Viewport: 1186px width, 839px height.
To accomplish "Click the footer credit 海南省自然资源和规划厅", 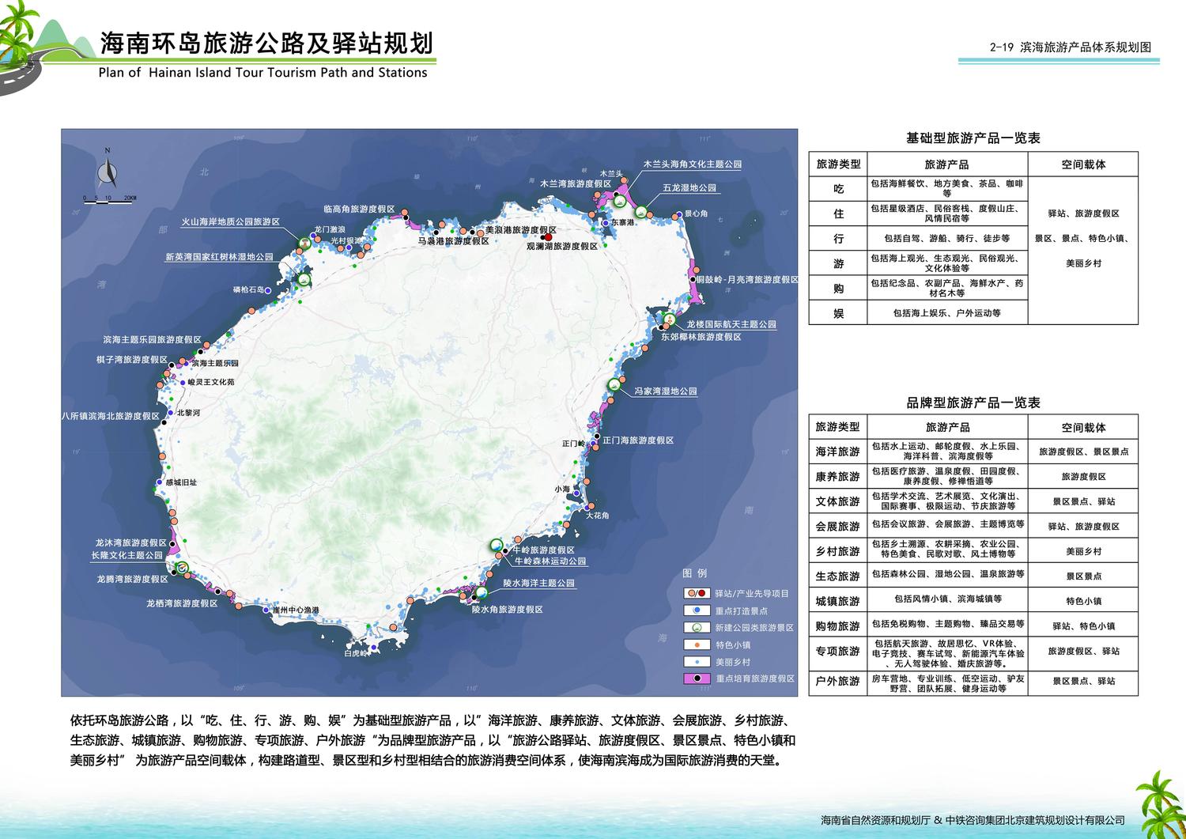I will tap(875, 821).
